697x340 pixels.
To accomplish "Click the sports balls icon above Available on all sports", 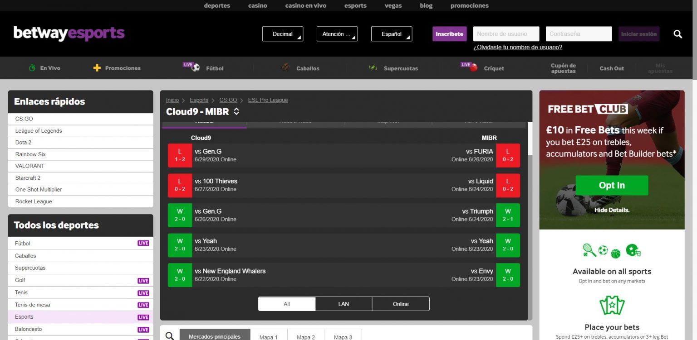I will coord(612,251).
